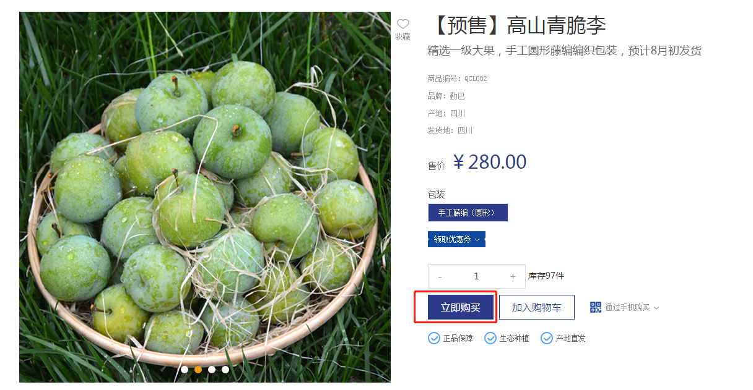Select the active orange carousel dot
Screen dimensions: 753x390
coord(198,370)
